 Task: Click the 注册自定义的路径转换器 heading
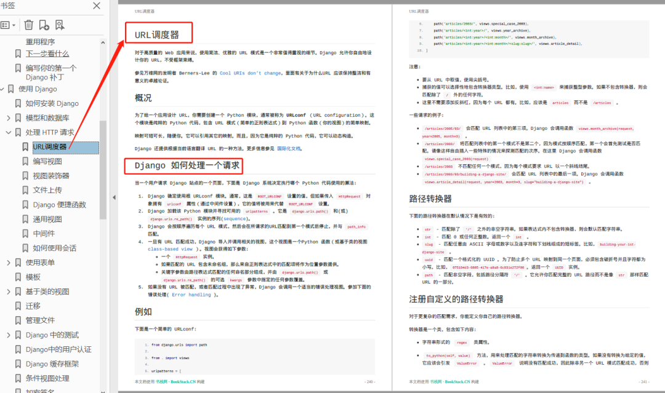pyautogui.click(x=456, y=299)
